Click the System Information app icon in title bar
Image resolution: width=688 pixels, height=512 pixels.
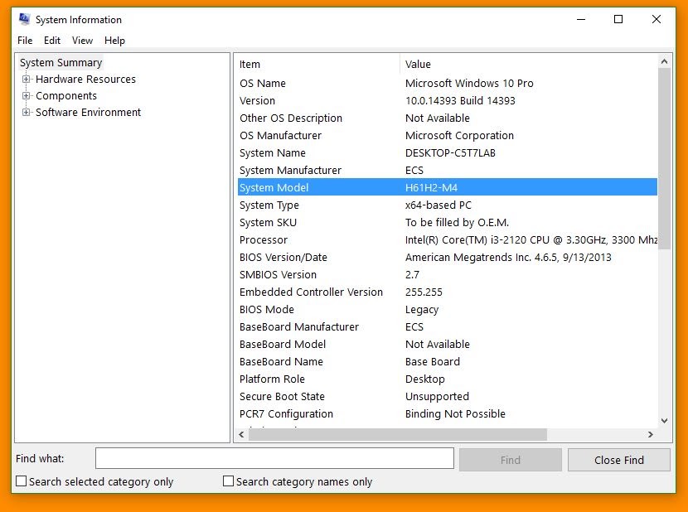pyautogui.click(x=25, y=19)
